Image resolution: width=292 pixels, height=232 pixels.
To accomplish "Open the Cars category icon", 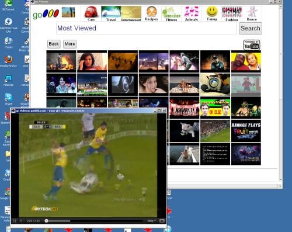I will (91, 13).
